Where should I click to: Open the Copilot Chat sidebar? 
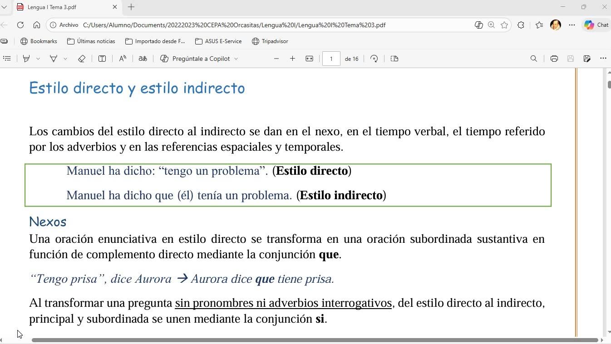pyautogui.click(x=596, y=25)
